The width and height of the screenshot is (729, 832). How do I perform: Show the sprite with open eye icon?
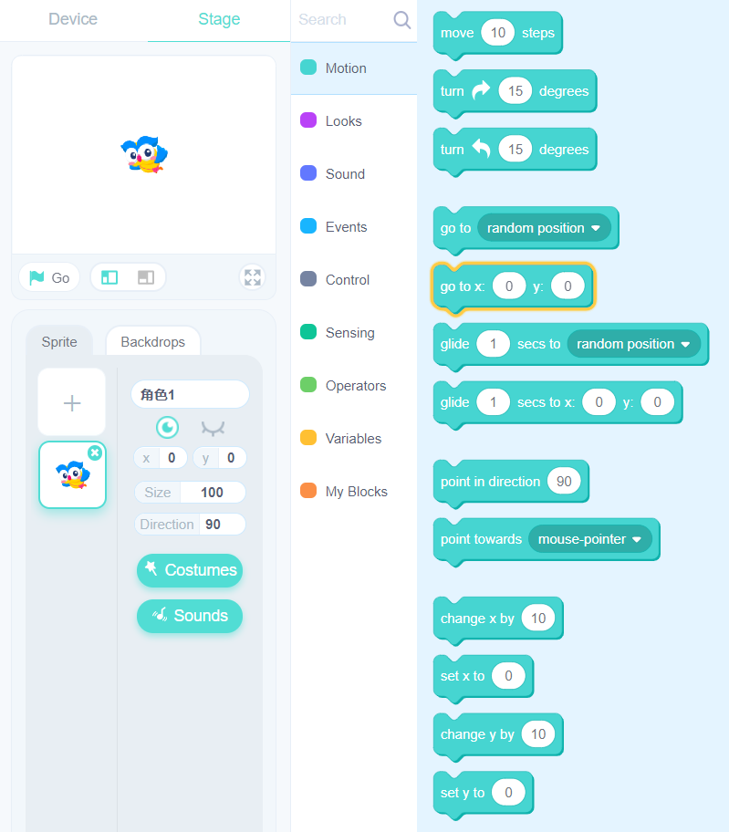point(167,428)
